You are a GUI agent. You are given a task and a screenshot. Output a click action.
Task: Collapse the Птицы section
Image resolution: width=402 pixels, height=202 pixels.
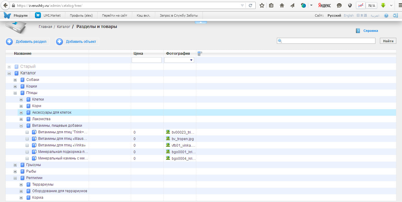(15, 93)
